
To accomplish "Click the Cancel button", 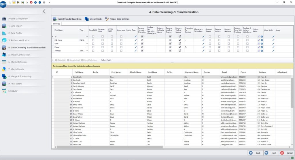I will pos(287,153).
